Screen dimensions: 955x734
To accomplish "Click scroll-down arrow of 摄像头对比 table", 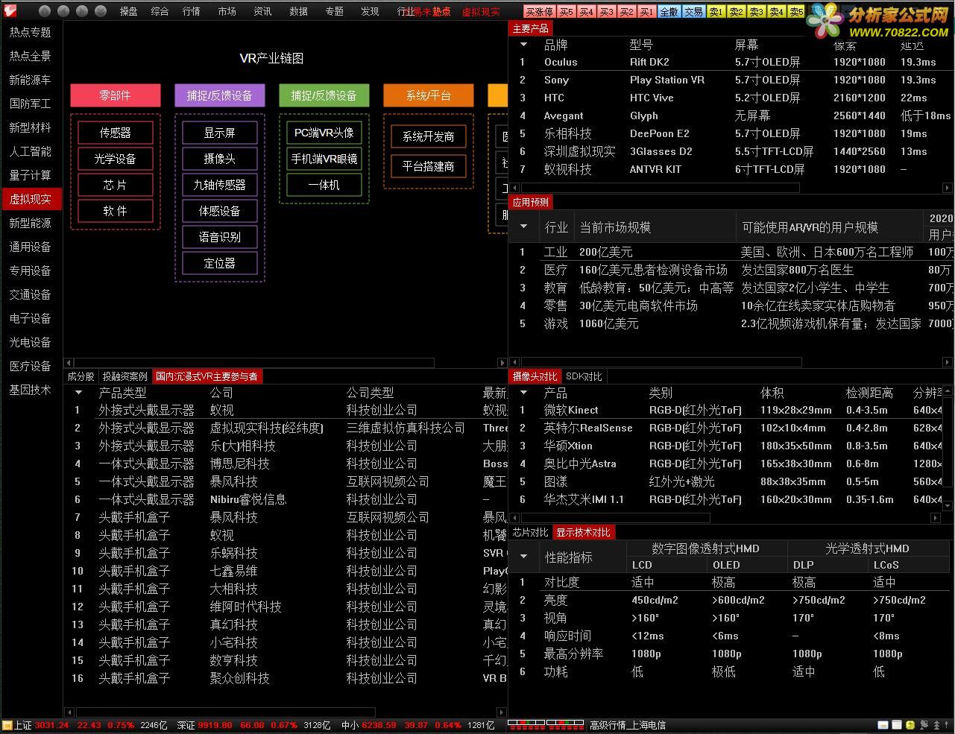I will (948, 505).
